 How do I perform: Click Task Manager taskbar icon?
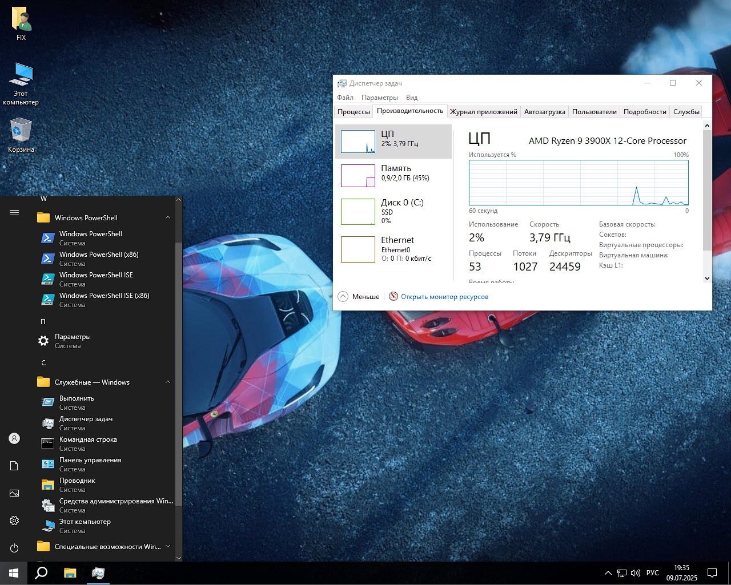pos(98,573)
